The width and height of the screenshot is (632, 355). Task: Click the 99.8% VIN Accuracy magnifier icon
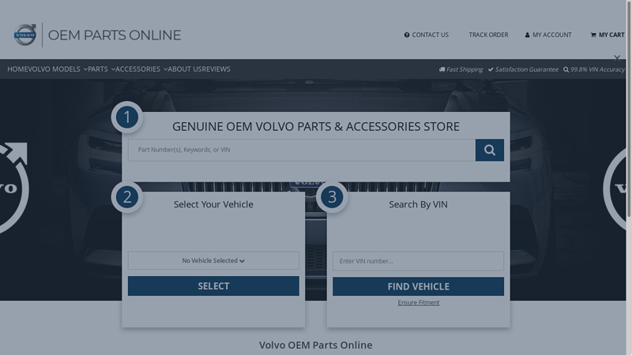click(566, 69)
